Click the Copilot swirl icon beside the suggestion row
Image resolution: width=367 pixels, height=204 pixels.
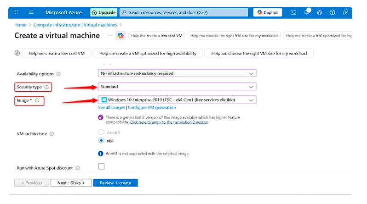pyautogui.click(x=17, y=53)
